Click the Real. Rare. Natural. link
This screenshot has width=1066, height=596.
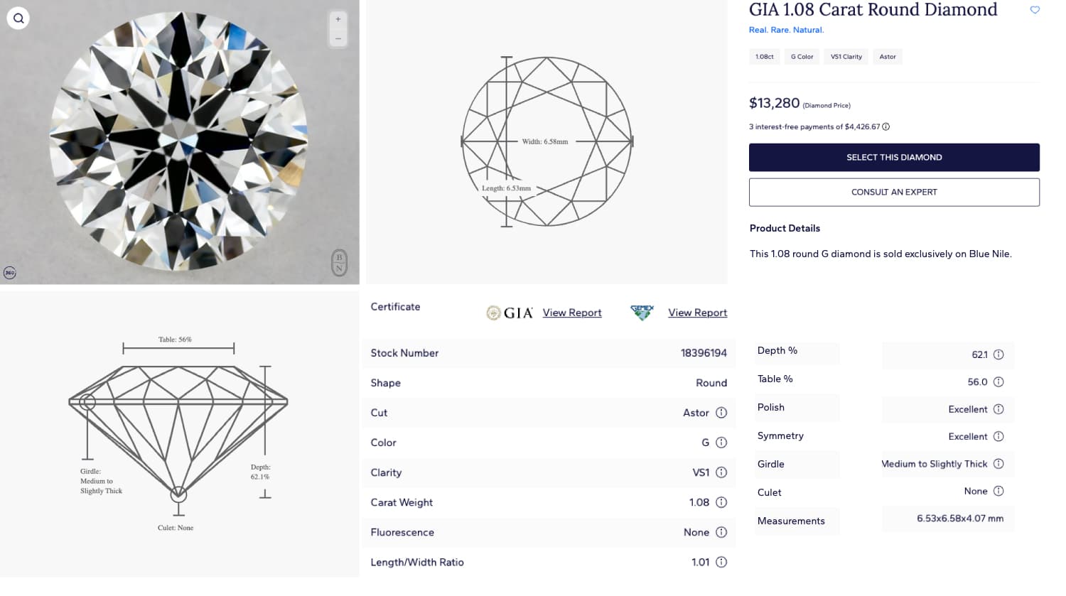click(x=786, y=30)
